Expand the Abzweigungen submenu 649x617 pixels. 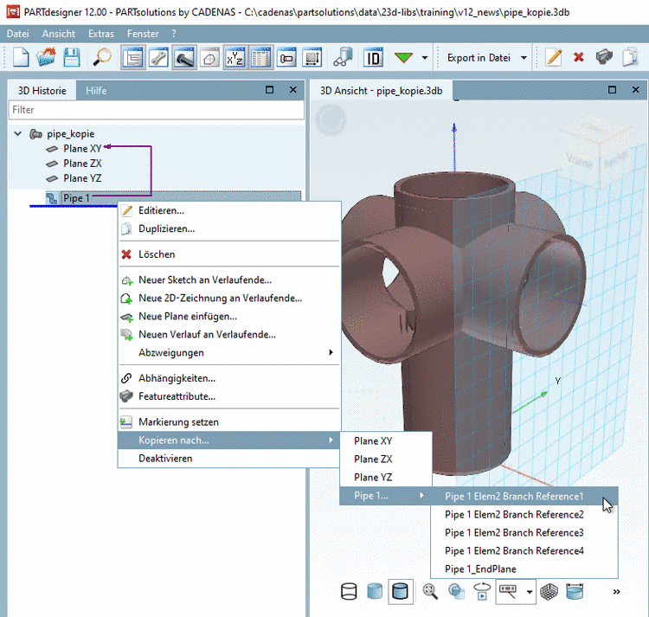pos(229,353)
